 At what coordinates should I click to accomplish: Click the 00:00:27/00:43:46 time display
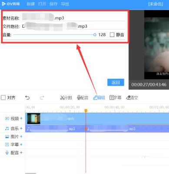pos(149,84)
